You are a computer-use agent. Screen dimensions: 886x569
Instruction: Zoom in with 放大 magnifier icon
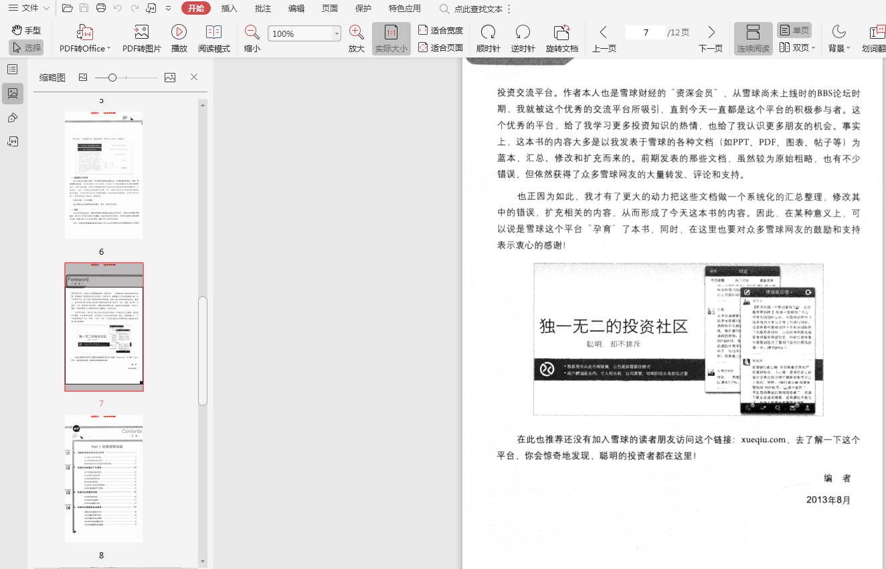click(357, 32)
